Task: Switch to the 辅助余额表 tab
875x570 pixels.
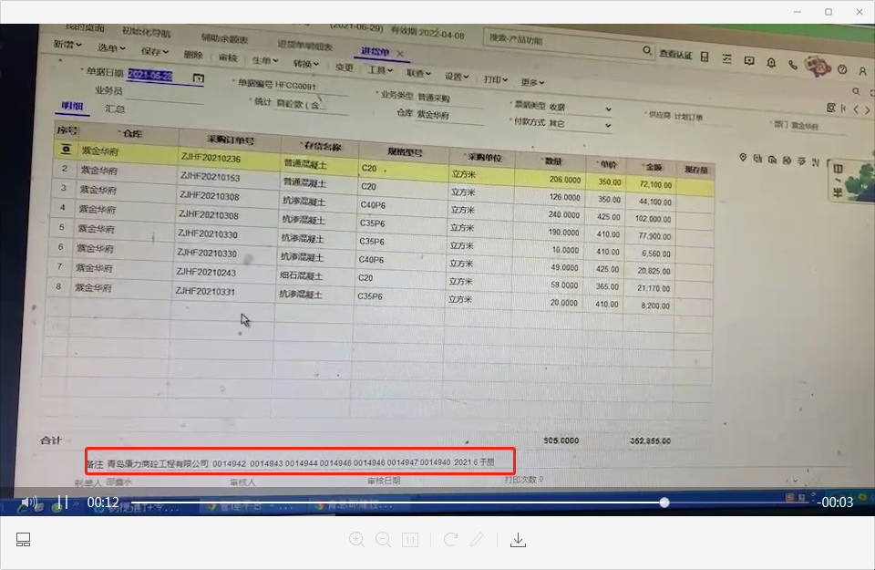Action: (224, 38)
